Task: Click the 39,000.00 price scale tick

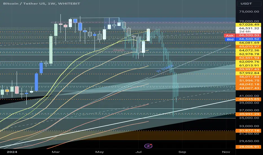Action: (x=249, y=103)
